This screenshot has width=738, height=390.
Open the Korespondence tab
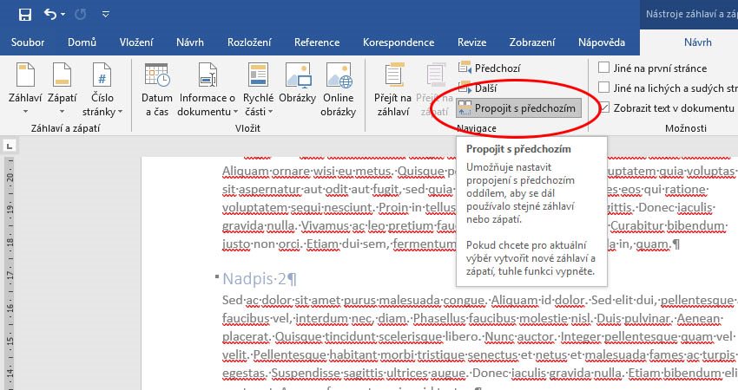pos(399,42)
